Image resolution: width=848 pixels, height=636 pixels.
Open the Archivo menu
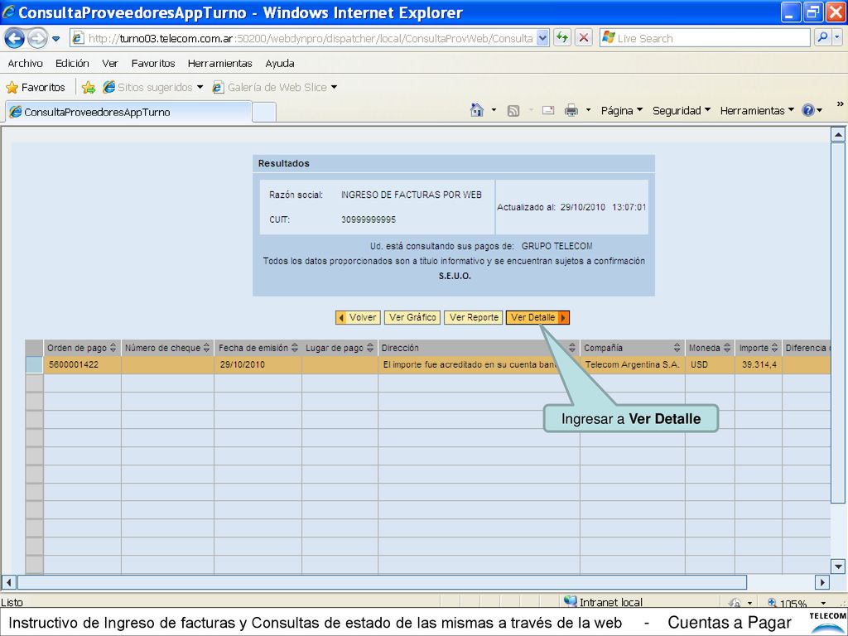[25, 63]
